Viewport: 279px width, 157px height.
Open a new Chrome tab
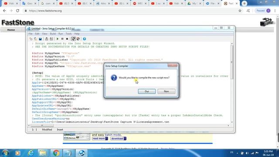point(244,3)
